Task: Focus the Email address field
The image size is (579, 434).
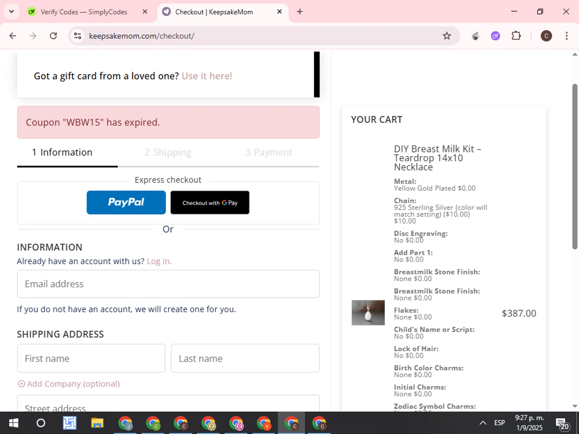Action: tap(168, 284)
